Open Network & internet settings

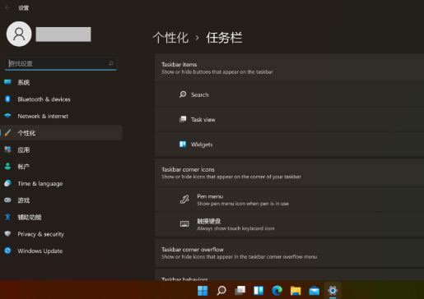tap(61, 116)
